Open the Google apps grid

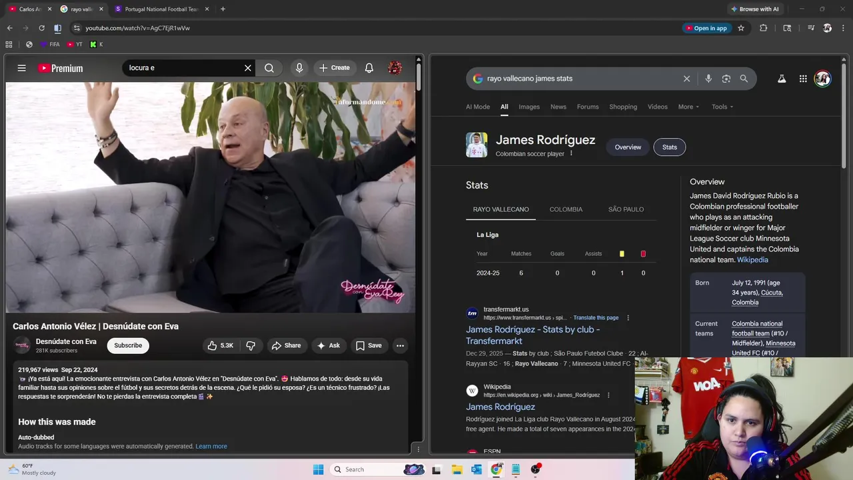pos(803,79)
